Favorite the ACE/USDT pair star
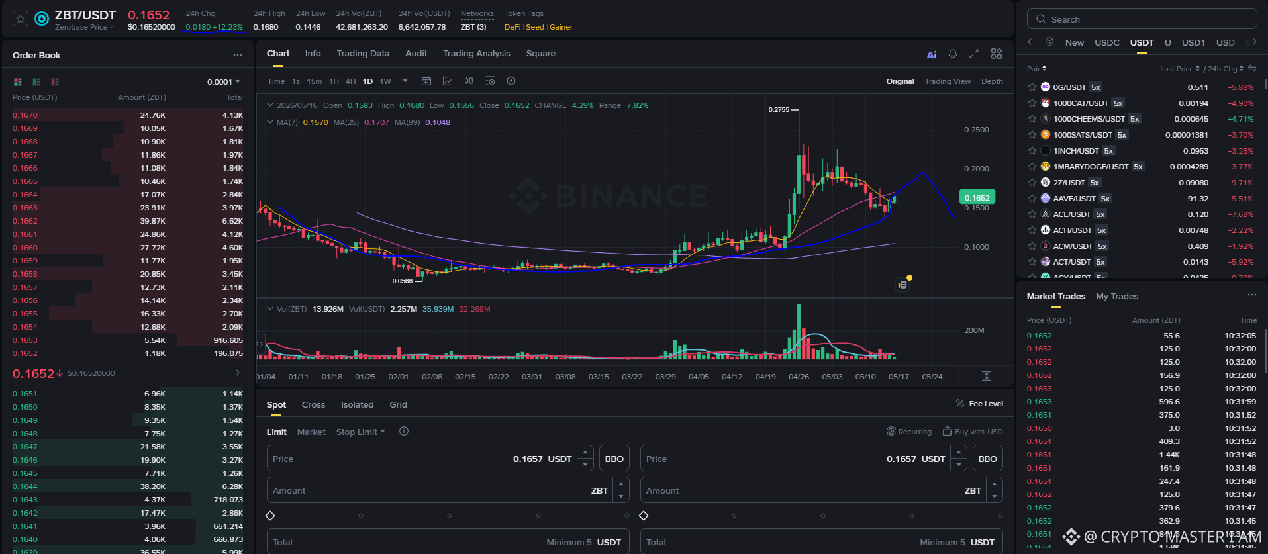 (x=1032, y=214)
